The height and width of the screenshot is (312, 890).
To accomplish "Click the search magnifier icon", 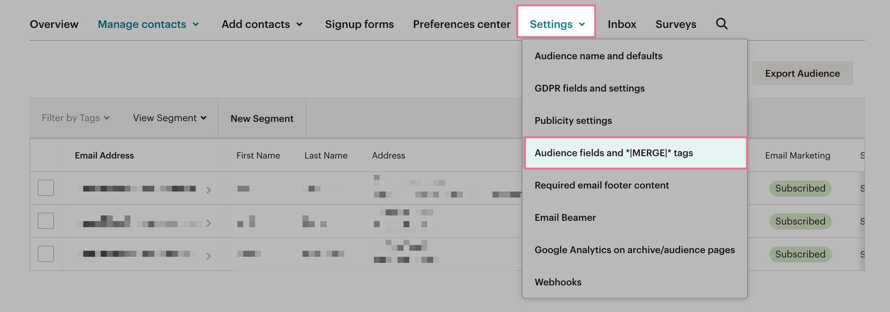I will (721, 24).
